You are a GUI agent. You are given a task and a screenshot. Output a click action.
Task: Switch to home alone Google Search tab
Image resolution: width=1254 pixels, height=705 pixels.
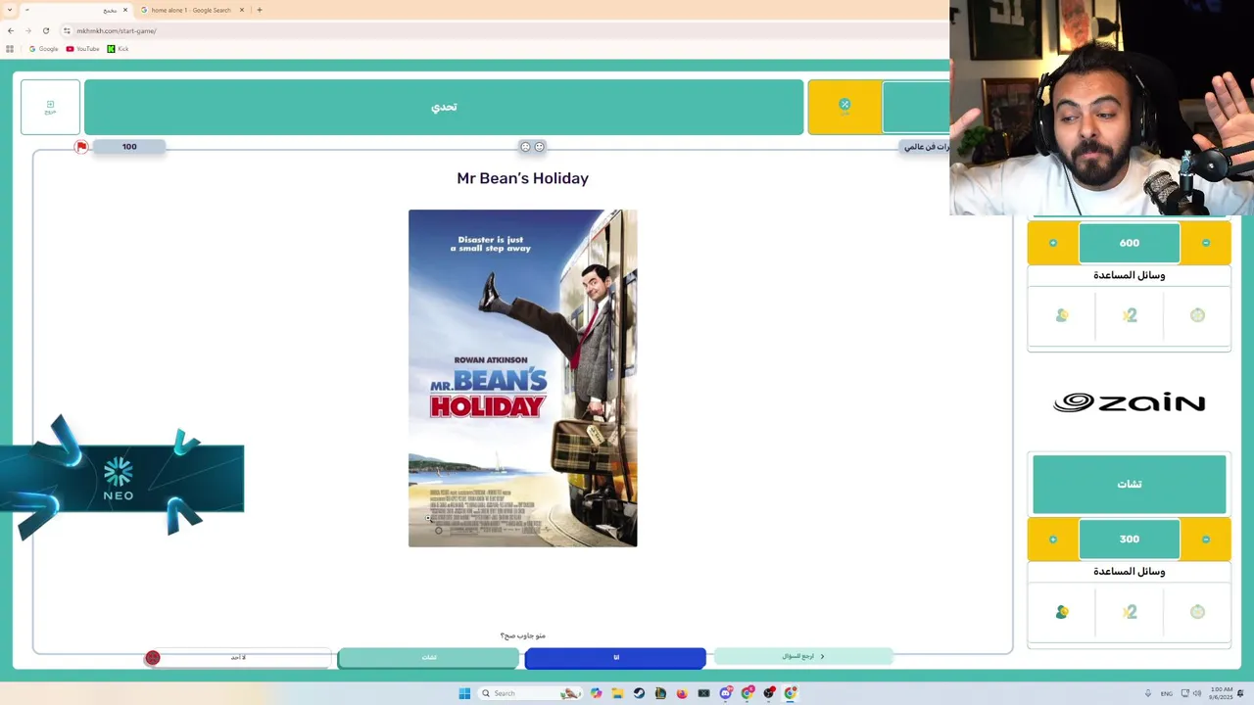(191, 10)
